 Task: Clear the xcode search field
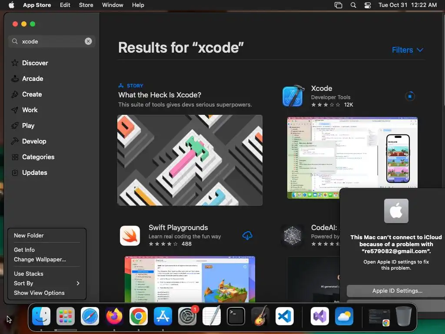[88, 41]
